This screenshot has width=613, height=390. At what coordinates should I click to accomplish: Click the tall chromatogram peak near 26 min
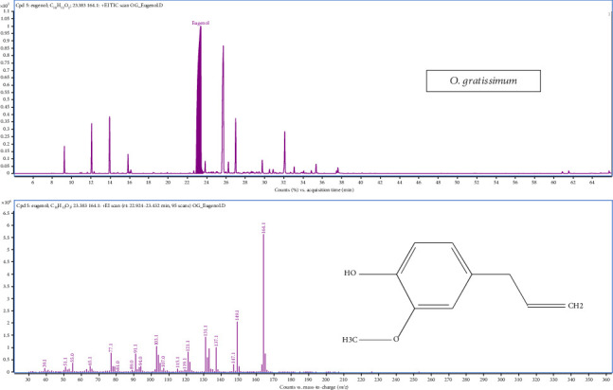(224, 110)
